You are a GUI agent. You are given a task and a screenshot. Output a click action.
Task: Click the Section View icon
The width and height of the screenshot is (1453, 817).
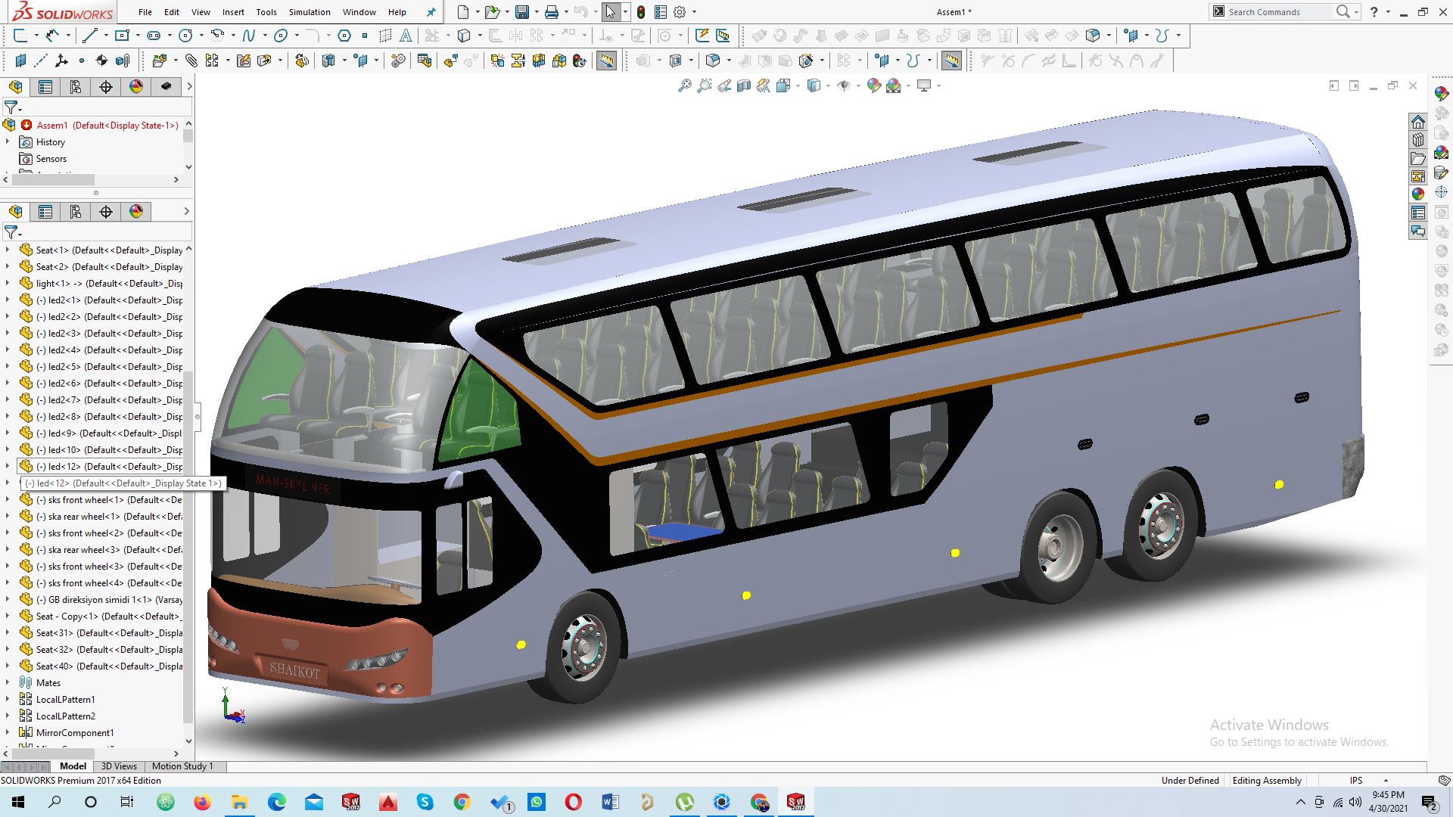(x=743, y=86)
